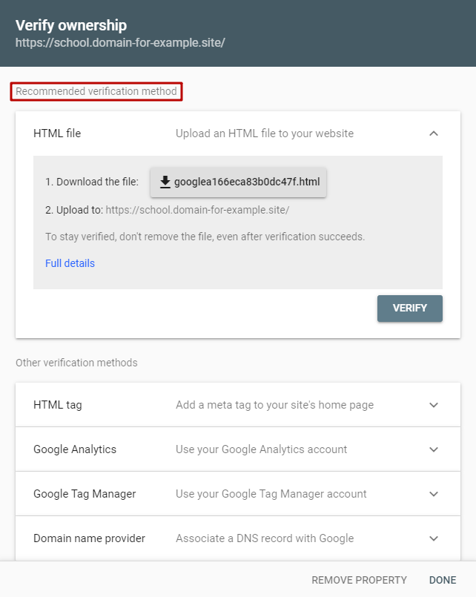Select the Google Tag Manager row label
The height and width of the screenshot is (597, 476).
(85, 494)
